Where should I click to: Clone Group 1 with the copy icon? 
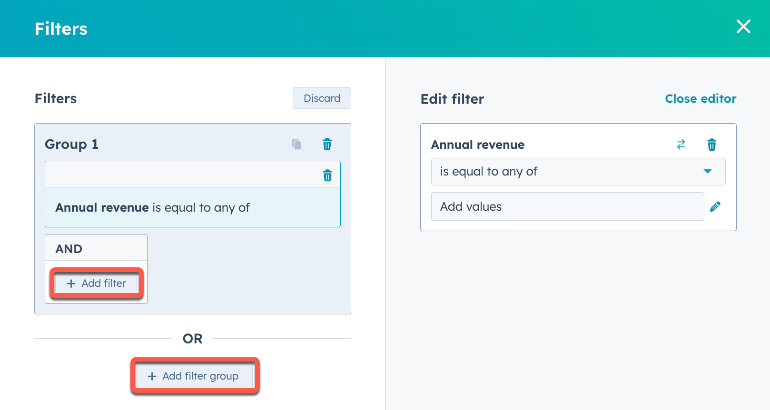click(296, 144)
